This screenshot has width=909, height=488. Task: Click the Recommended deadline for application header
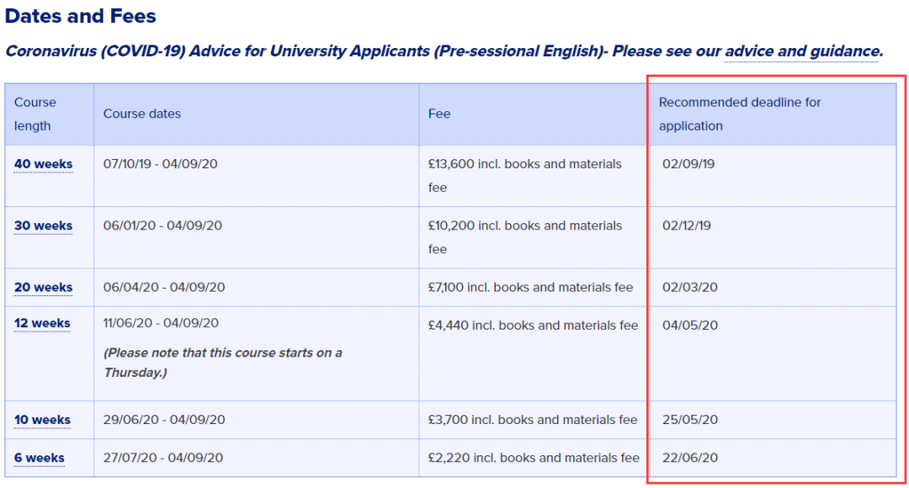pyautogui.click(x=773, y=114)
